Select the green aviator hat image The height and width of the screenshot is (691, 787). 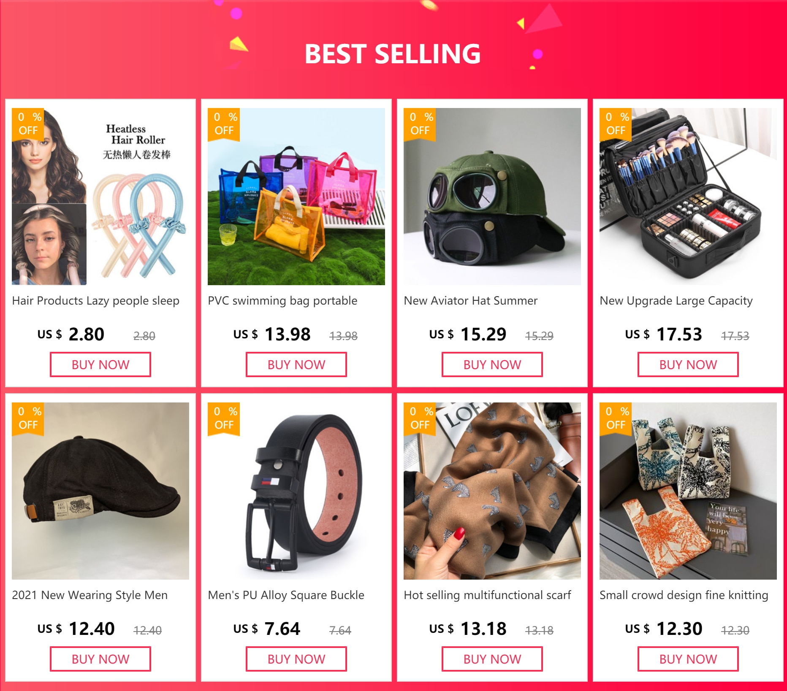pyautogui.click(x=492, y=197)
